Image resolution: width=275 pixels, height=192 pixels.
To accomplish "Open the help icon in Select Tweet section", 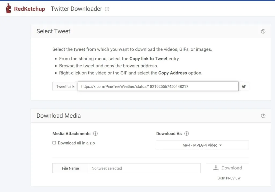I will [263, 31].
